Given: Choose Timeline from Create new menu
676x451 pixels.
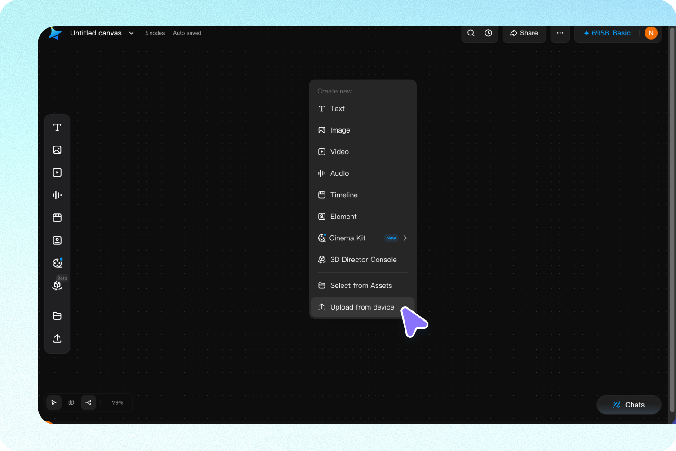Looking at the screenshot, I should (363, 195).
